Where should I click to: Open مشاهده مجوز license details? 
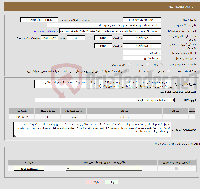(x=29, y=169)
